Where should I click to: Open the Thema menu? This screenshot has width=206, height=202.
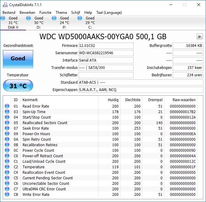(x=61, y=13)
